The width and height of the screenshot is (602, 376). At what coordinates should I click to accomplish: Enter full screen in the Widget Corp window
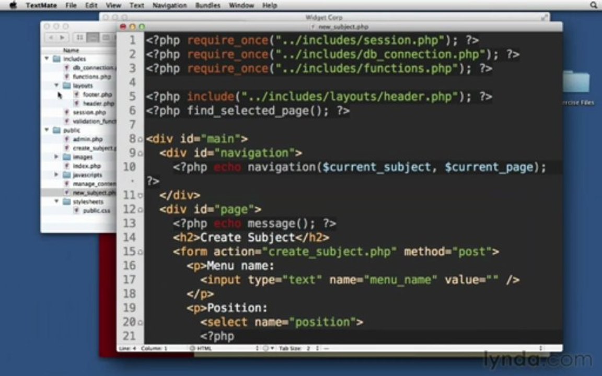(544, 17)
